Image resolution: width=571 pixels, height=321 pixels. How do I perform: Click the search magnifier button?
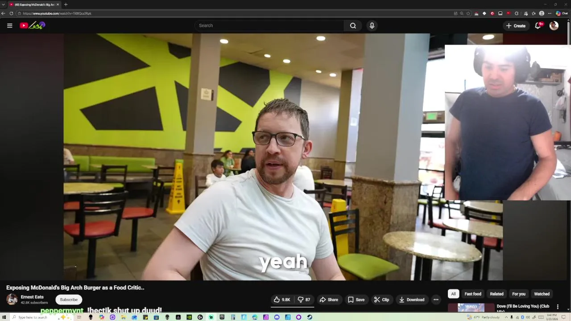tap(353, 25)
